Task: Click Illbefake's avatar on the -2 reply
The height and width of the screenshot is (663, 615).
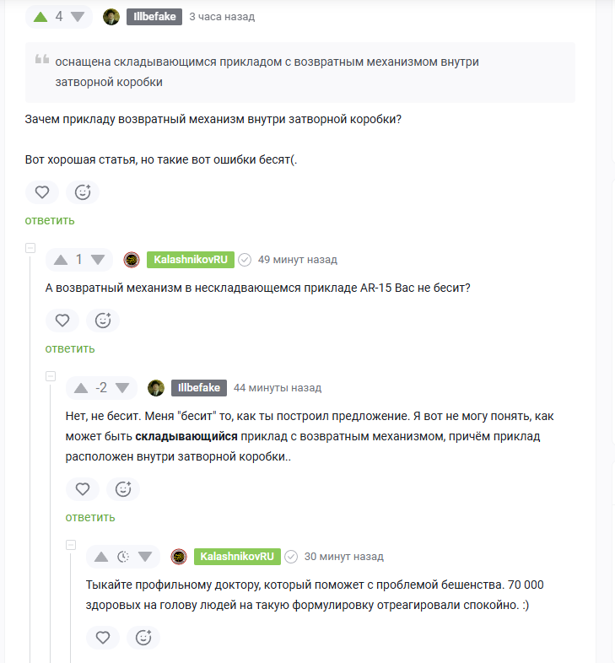Action: (156, 388)
